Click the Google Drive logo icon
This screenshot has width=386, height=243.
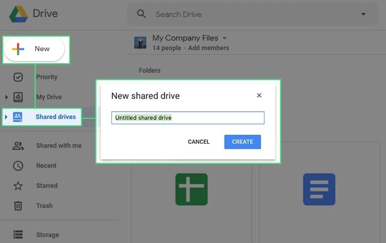[x=19, y=14]
